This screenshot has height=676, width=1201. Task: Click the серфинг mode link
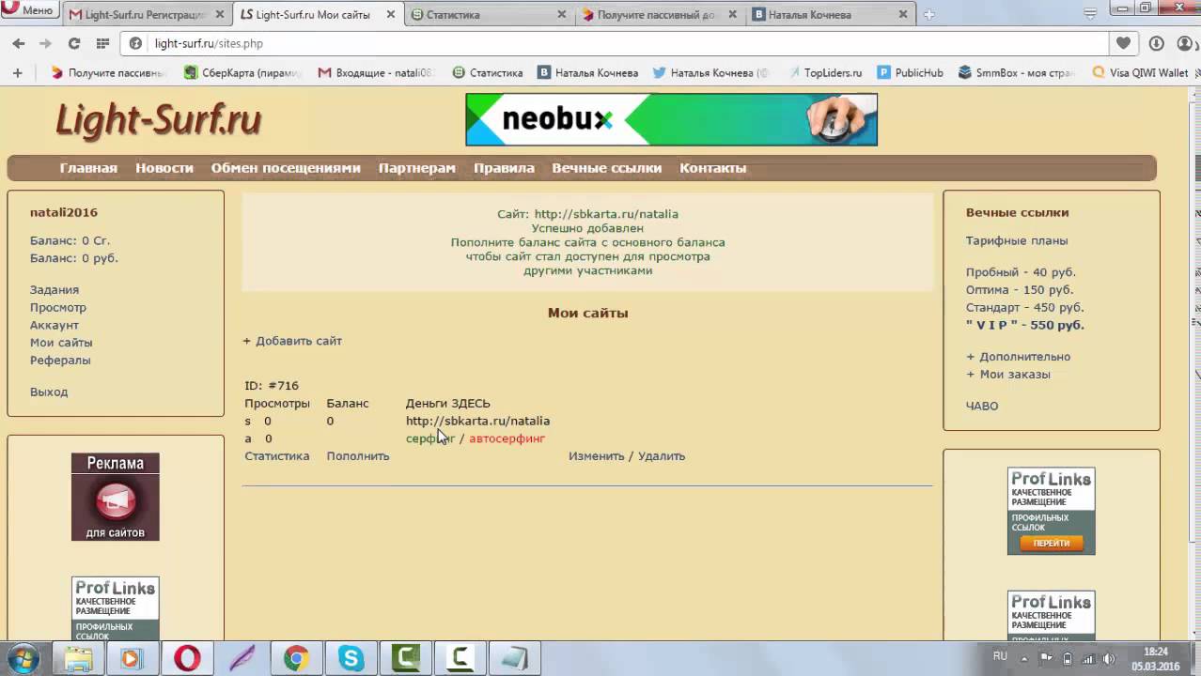(x=430, y=438)
